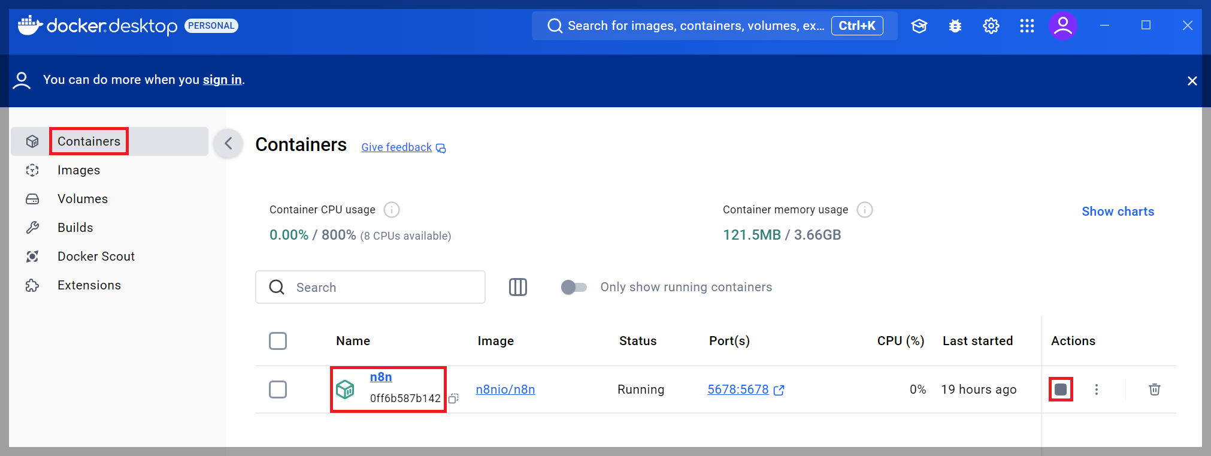
Task: Check the n8n container row checkbox
Action: pyautogui.click(x=278, y=389)
